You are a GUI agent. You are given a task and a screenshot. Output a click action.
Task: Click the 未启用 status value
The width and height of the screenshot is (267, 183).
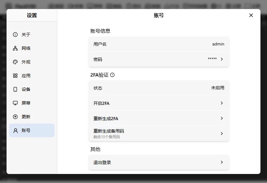[217, 88]
